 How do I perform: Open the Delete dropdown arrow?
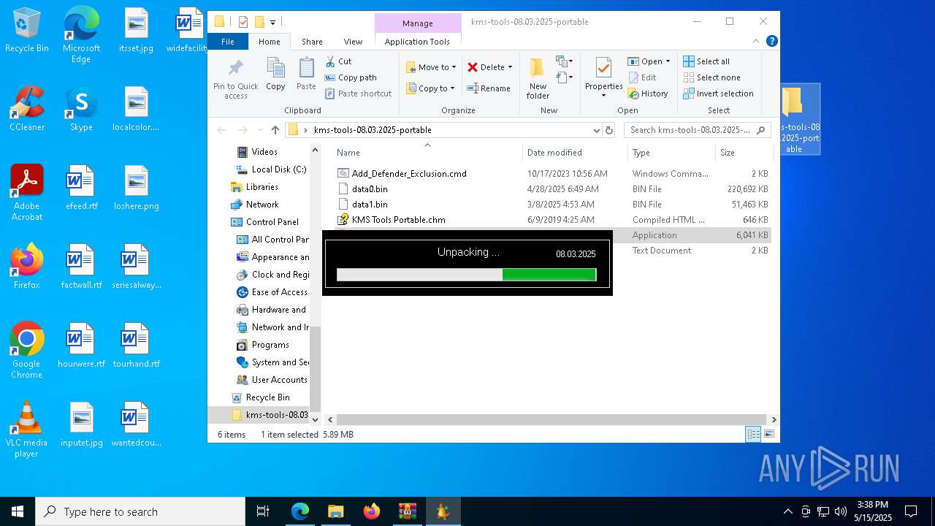click(510, 67)
